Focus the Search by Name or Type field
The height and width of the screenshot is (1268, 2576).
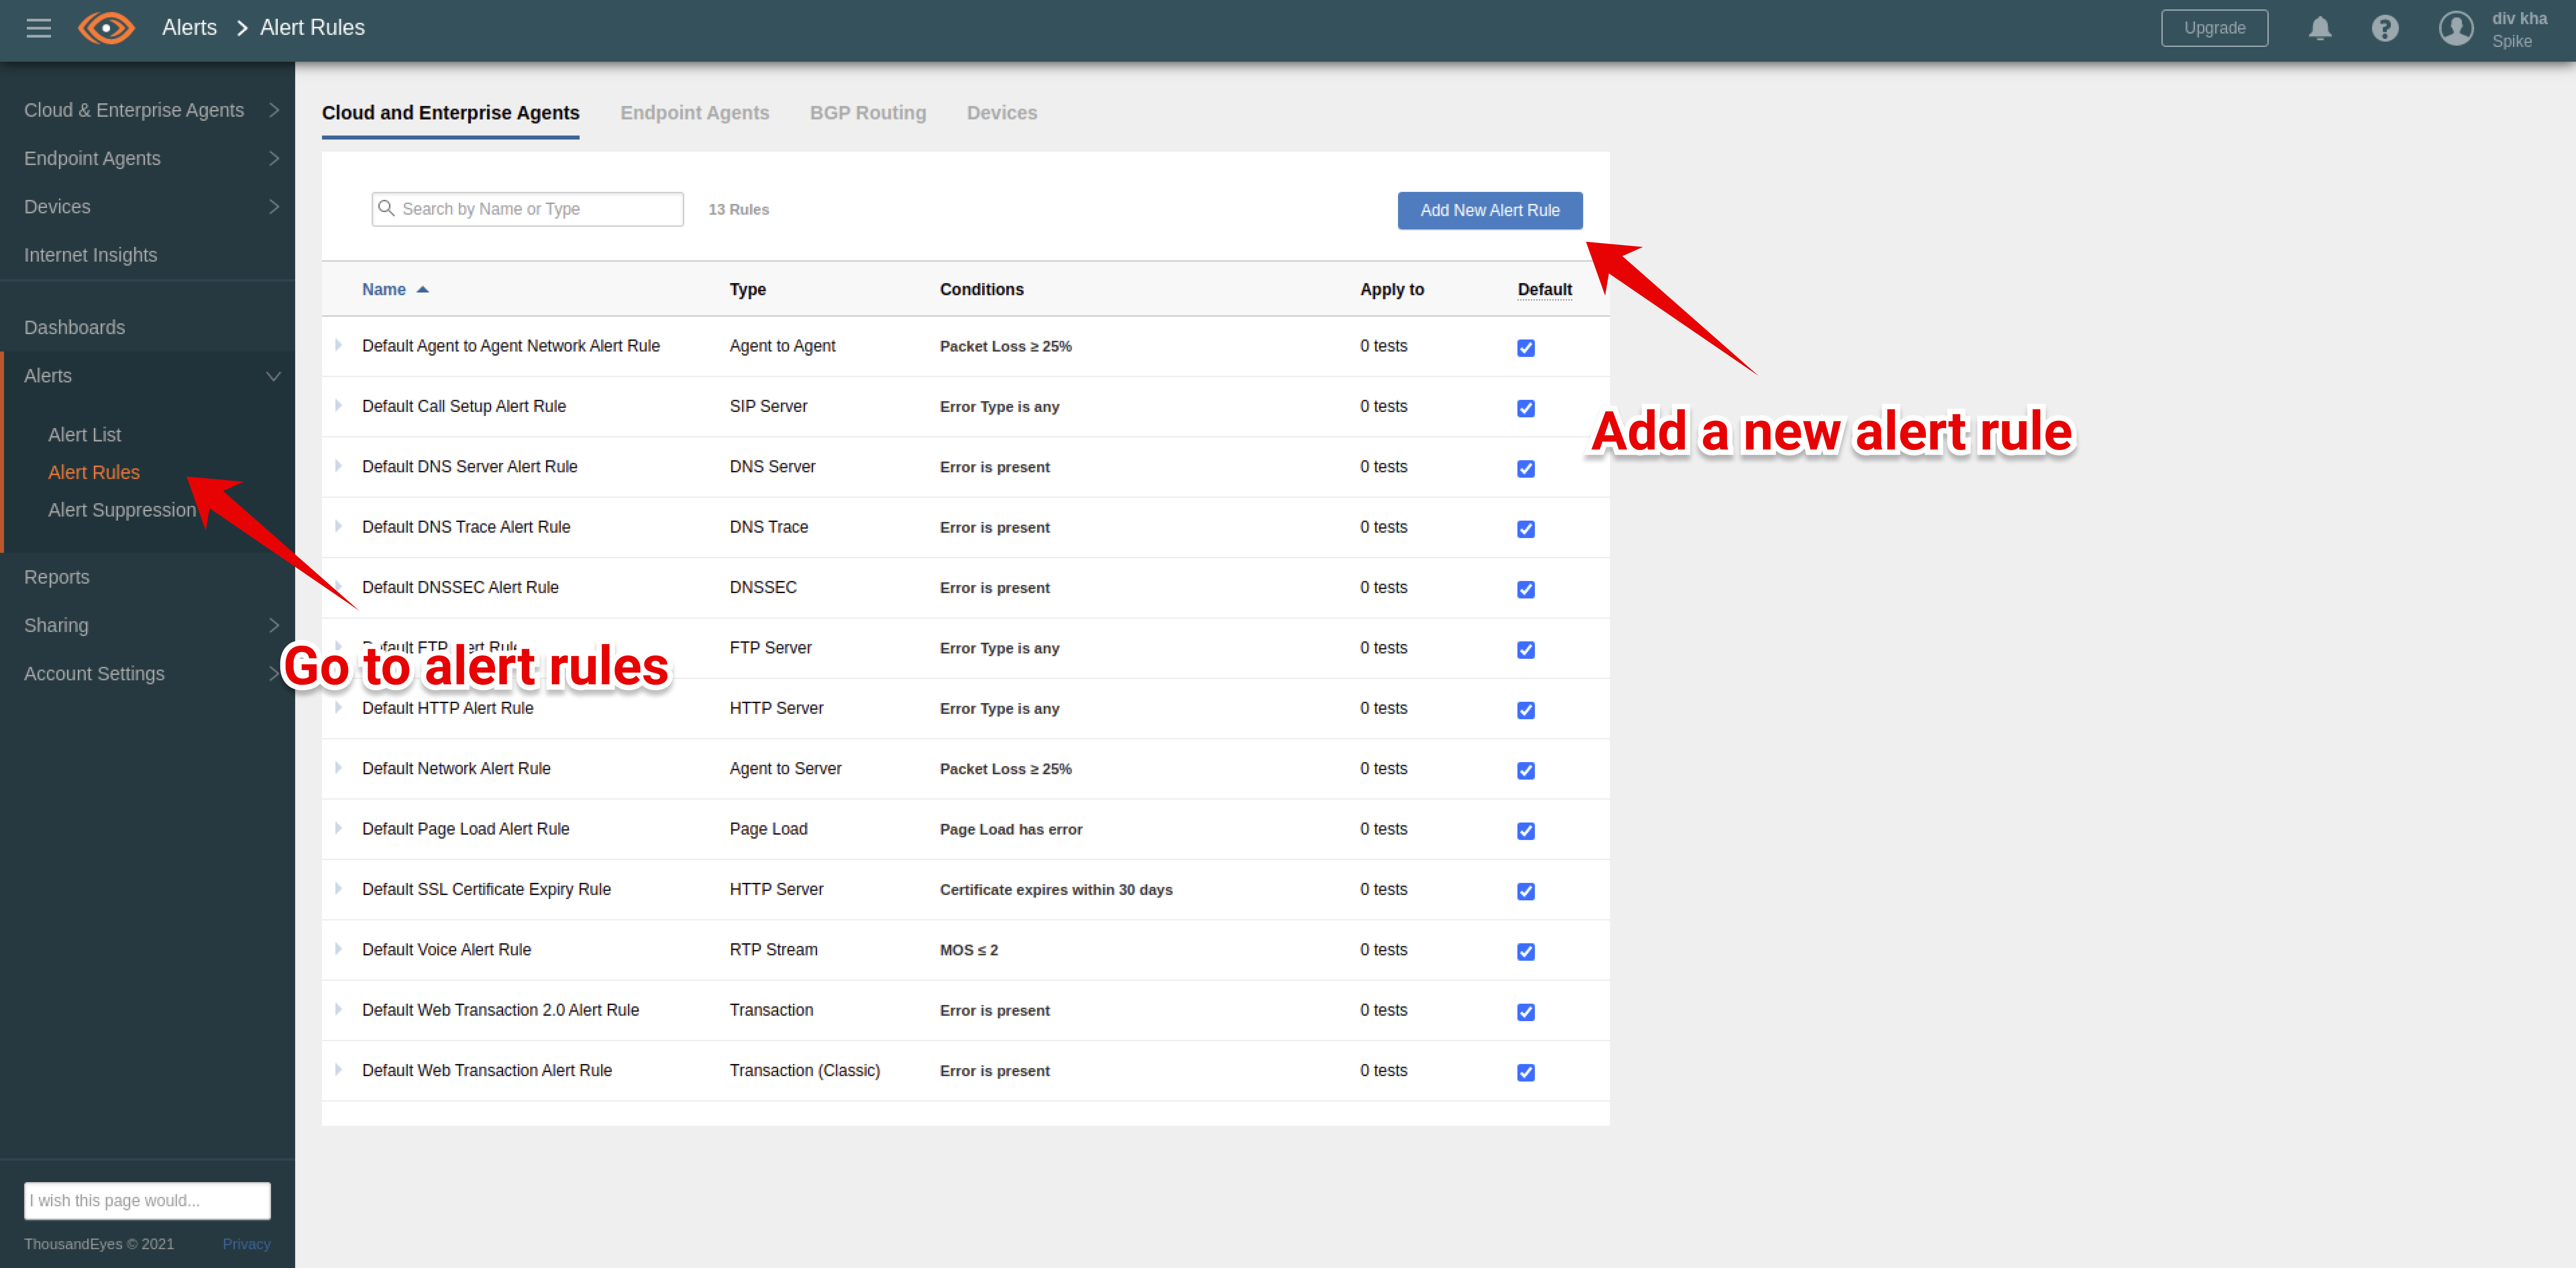click(x=528, y=209)
